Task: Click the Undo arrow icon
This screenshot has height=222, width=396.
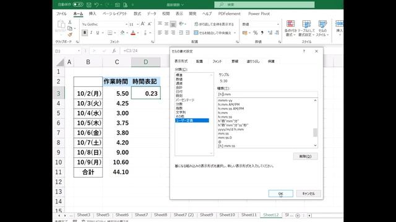Action: coord(97,5)
